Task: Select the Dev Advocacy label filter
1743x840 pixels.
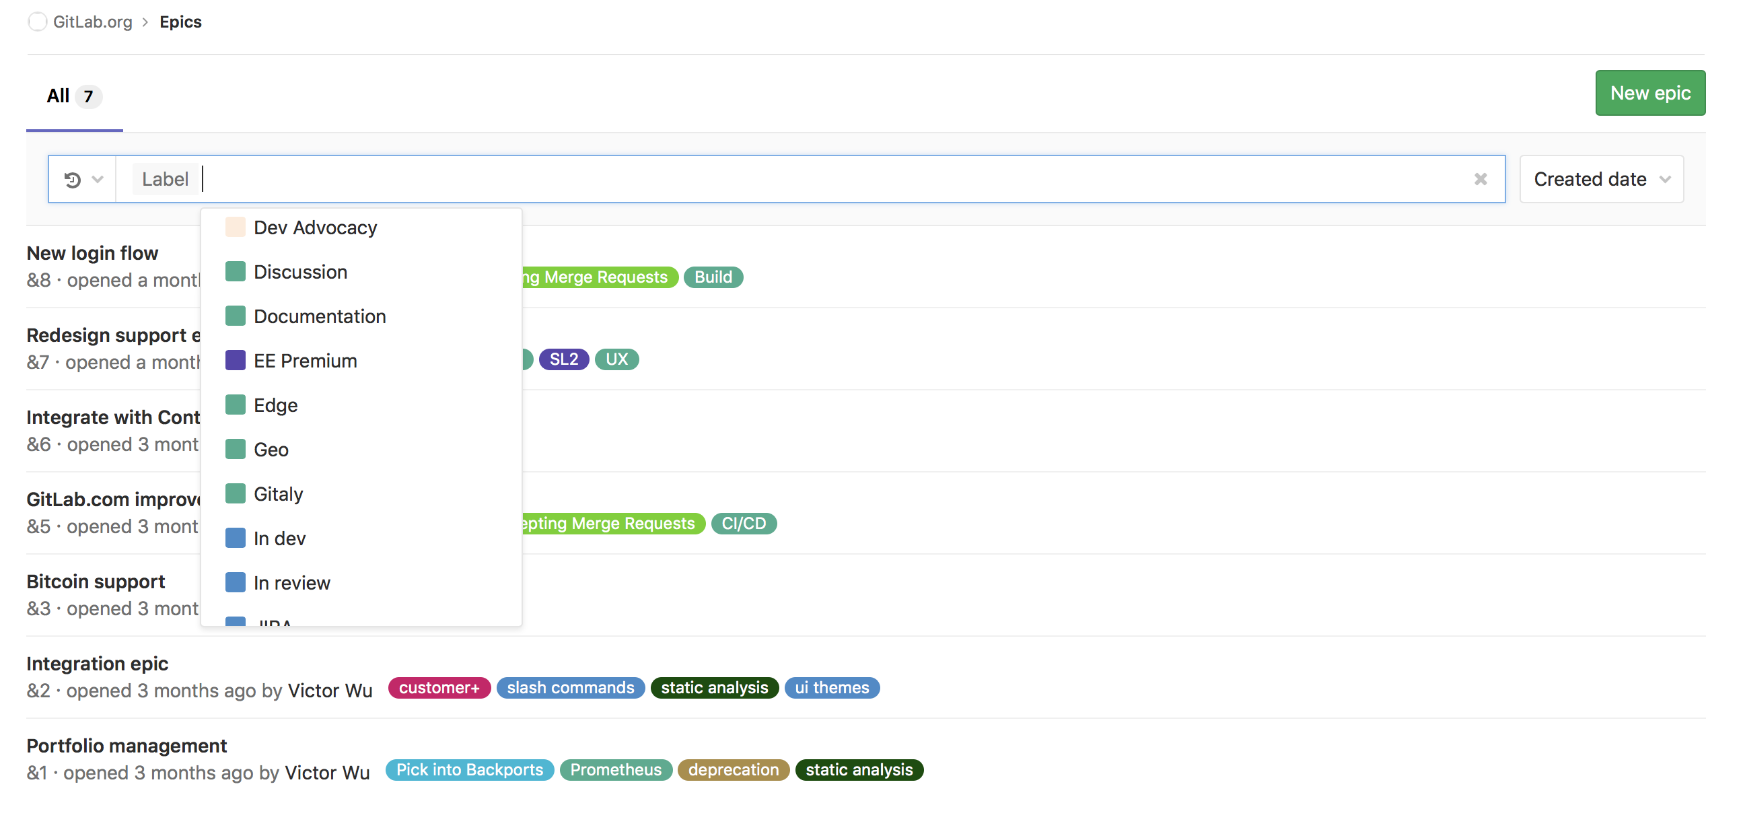Action: pos(314,227)
